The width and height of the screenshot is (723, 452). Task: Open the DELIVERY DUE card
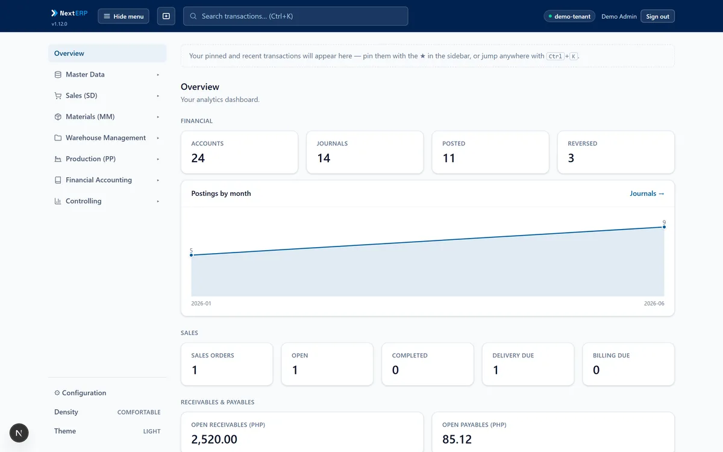[528, 364]
